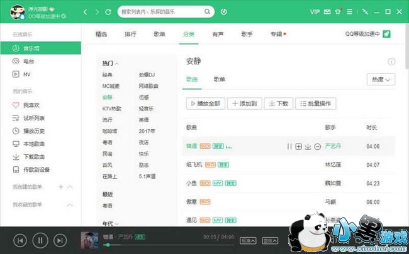Click 播放全部 button

206,103
